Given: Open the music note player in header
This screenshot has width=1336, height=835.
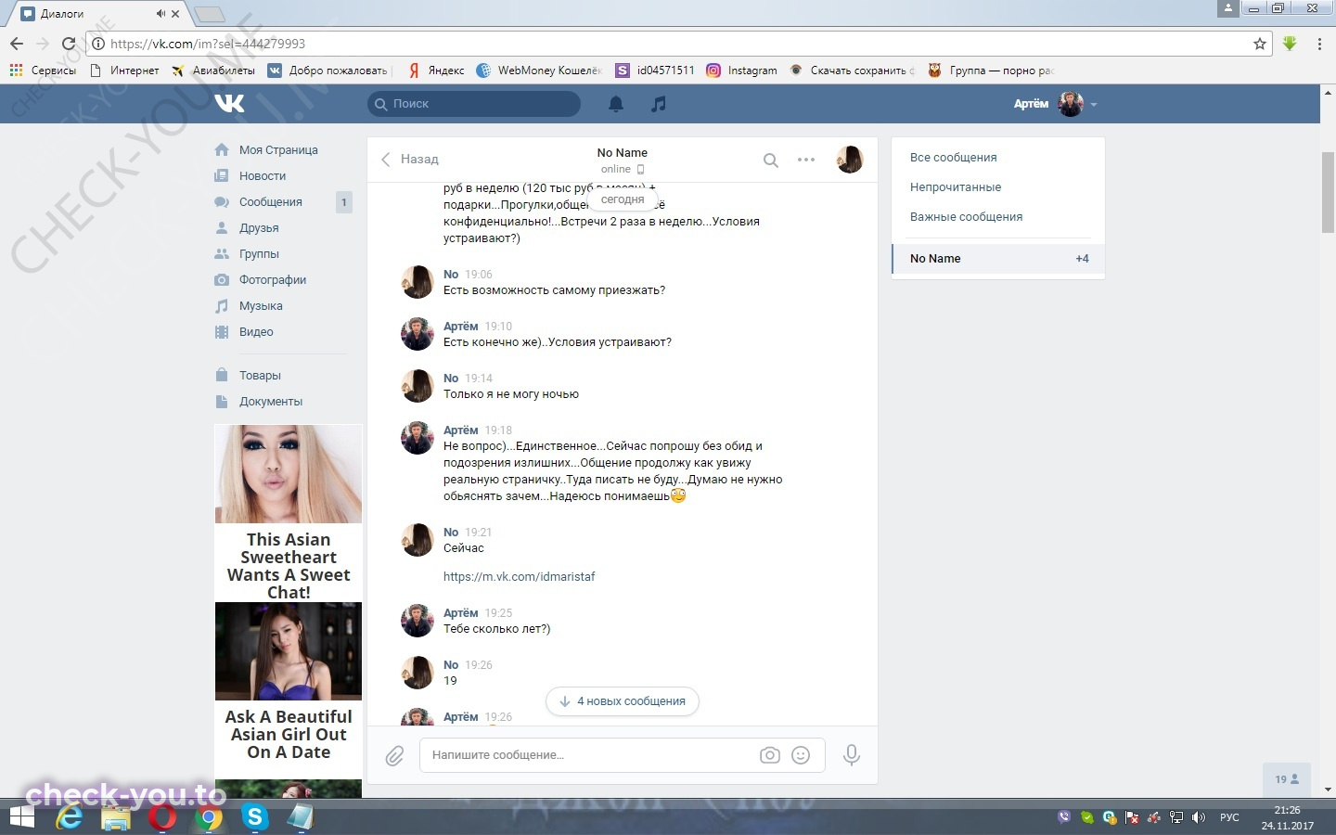Looking at the screenshot, I should 659,104.
